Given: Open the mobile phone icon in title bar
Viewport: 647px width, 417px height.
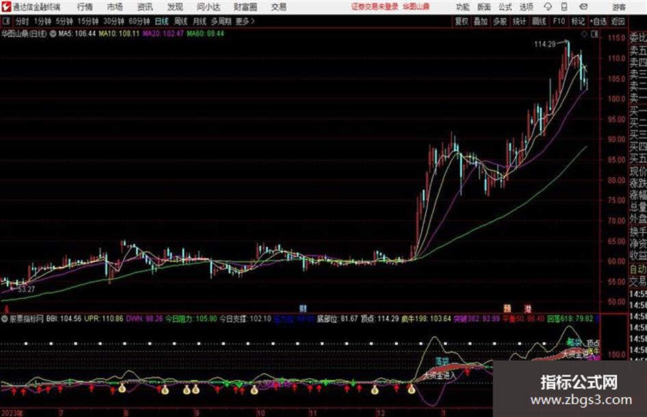Looking at the screenshot, I should coord(563,7).
